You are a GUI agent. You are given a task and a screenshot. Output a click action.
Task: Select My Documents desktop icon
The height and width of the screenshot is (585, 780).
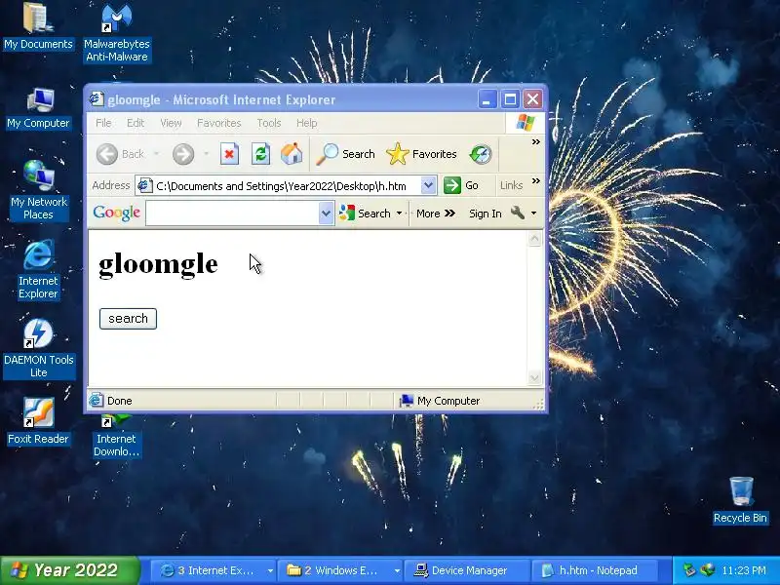(x=38, y=26)
